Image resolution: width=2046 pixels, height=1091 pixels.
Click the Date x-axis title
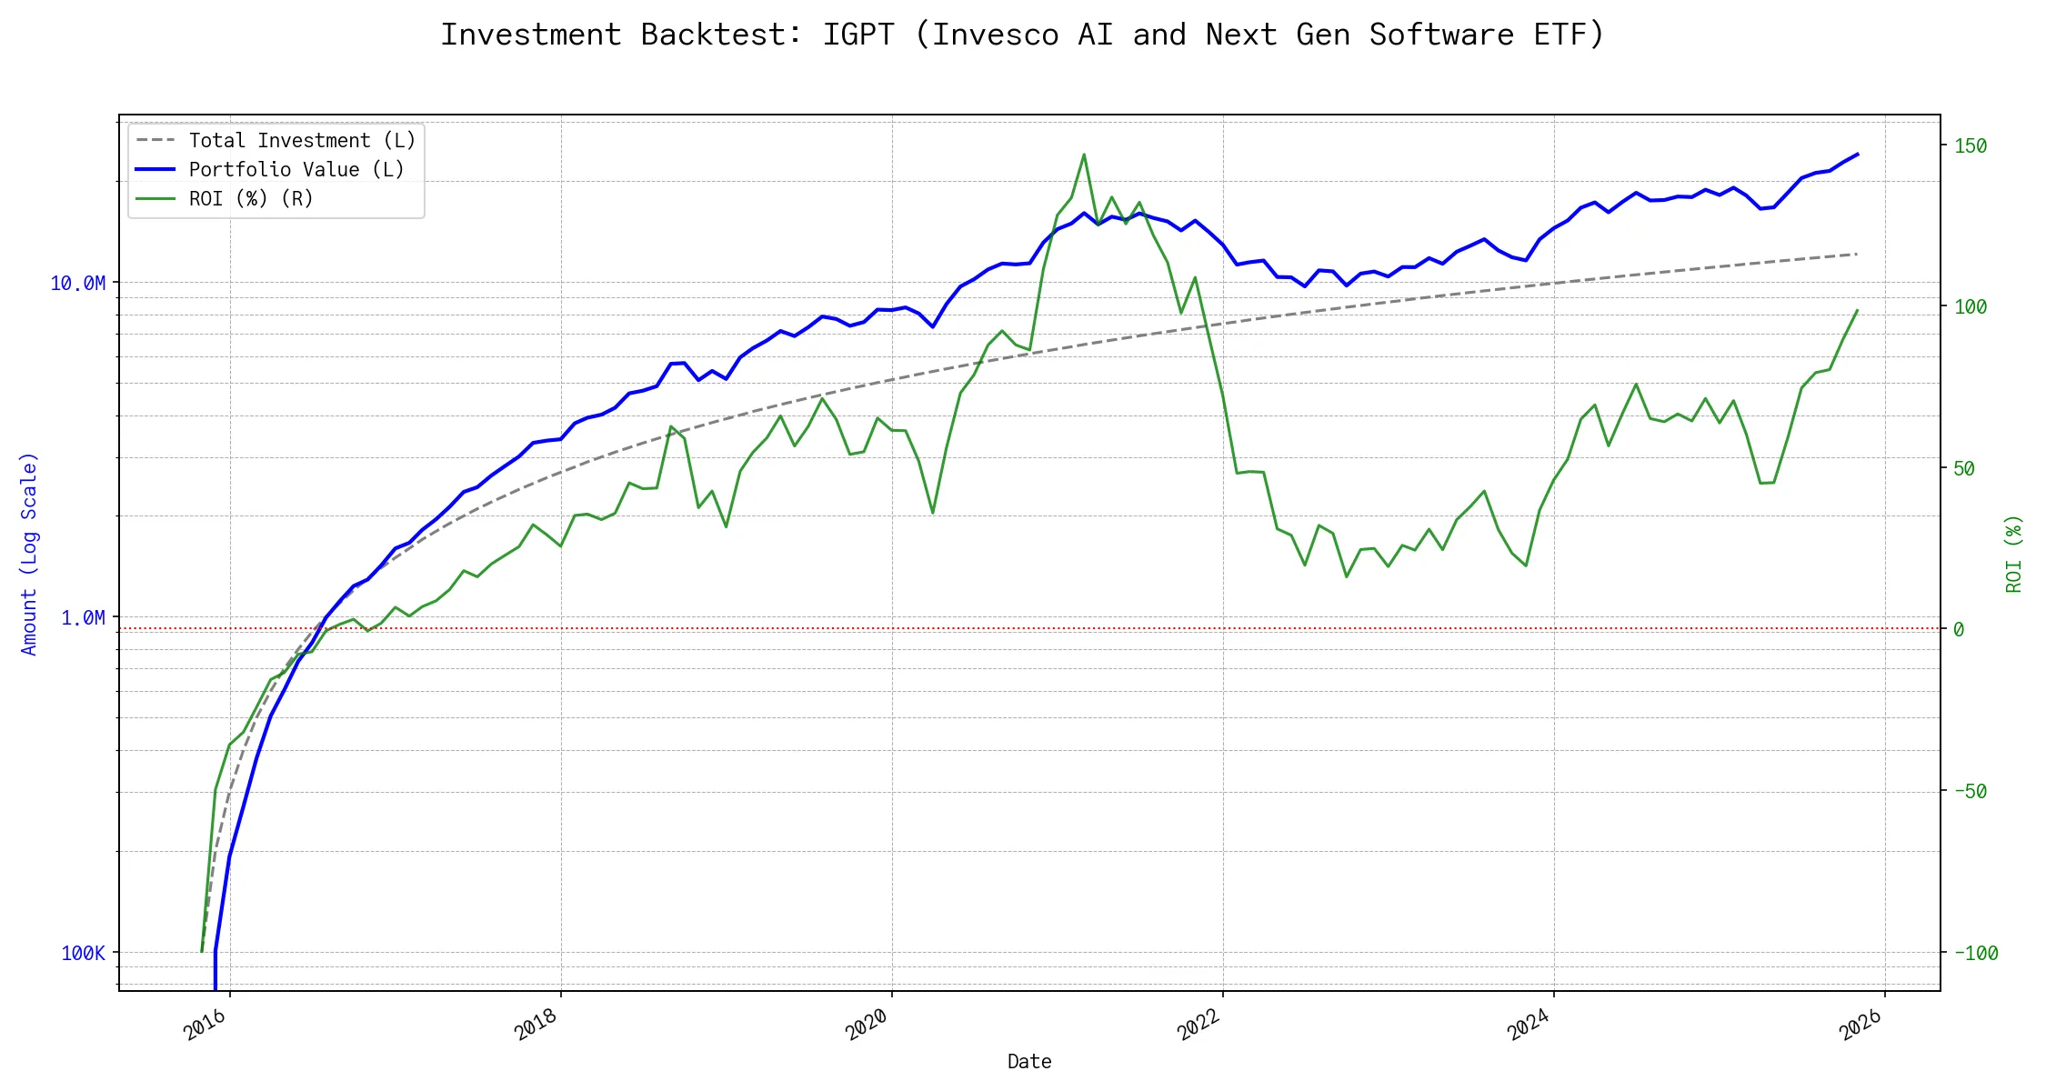1029,1062
